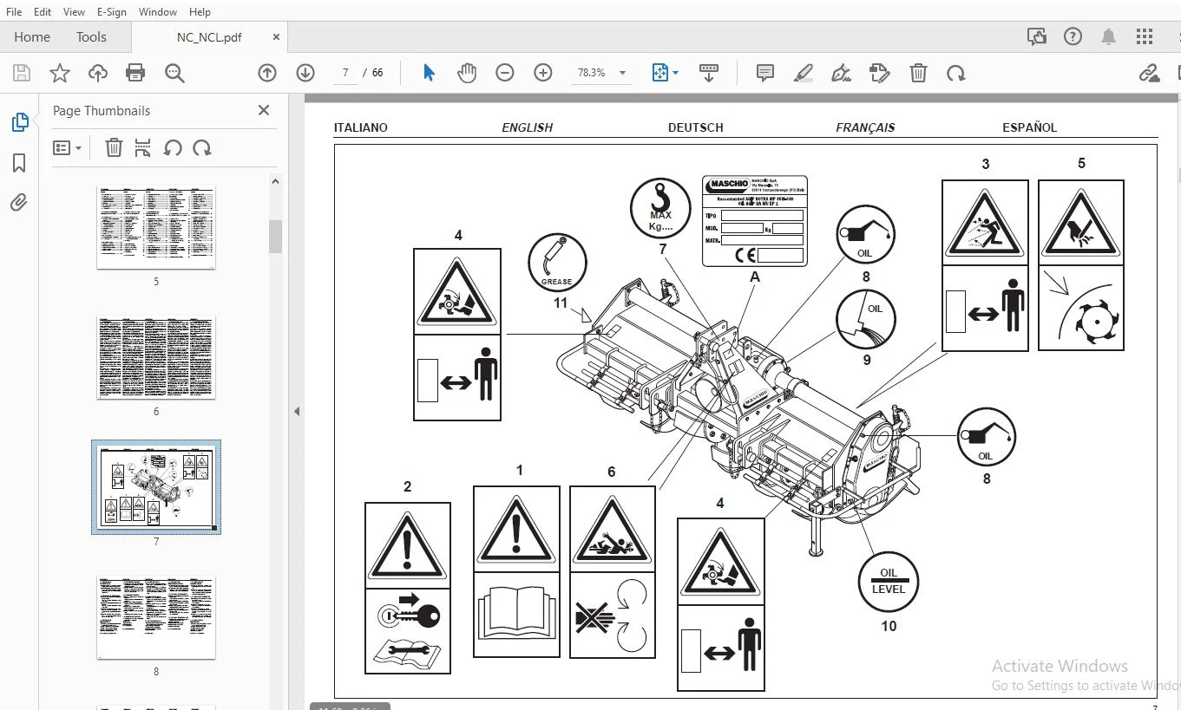
Task: Click the scrolling mode keyboard icon
Action: tap(709, 73)
